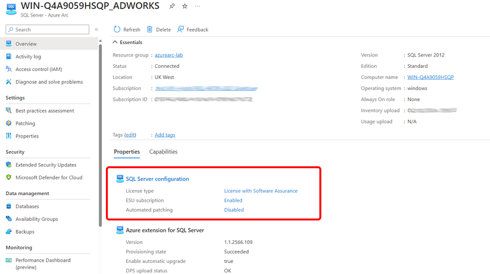Select the 'Succeeded' provisioning state

(236, 251)
